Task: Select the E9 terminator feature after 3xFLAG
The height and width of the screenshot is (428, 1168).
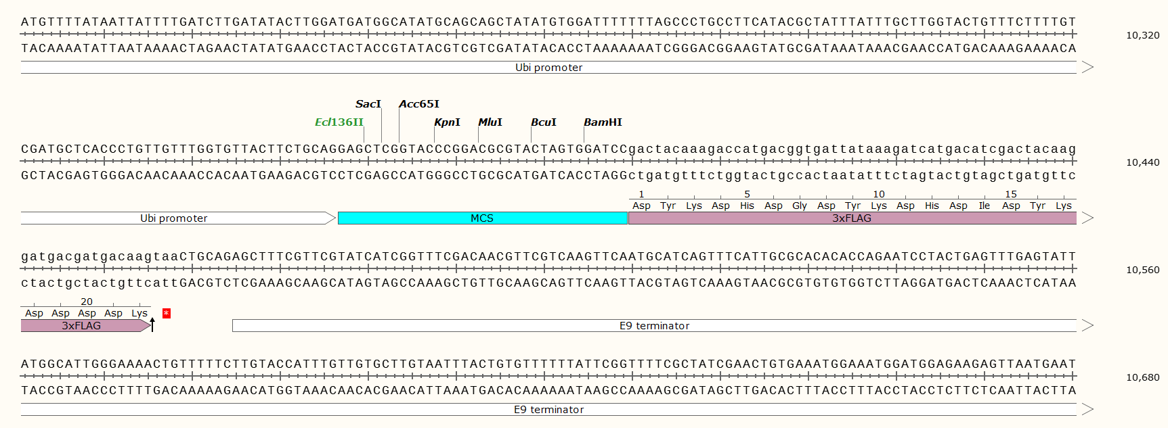Action: (x=654, y=325)
